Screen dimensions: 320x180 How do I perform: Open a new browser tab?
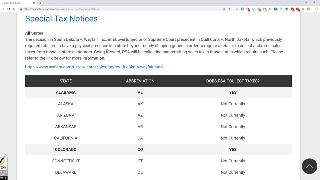coord(40,3)
